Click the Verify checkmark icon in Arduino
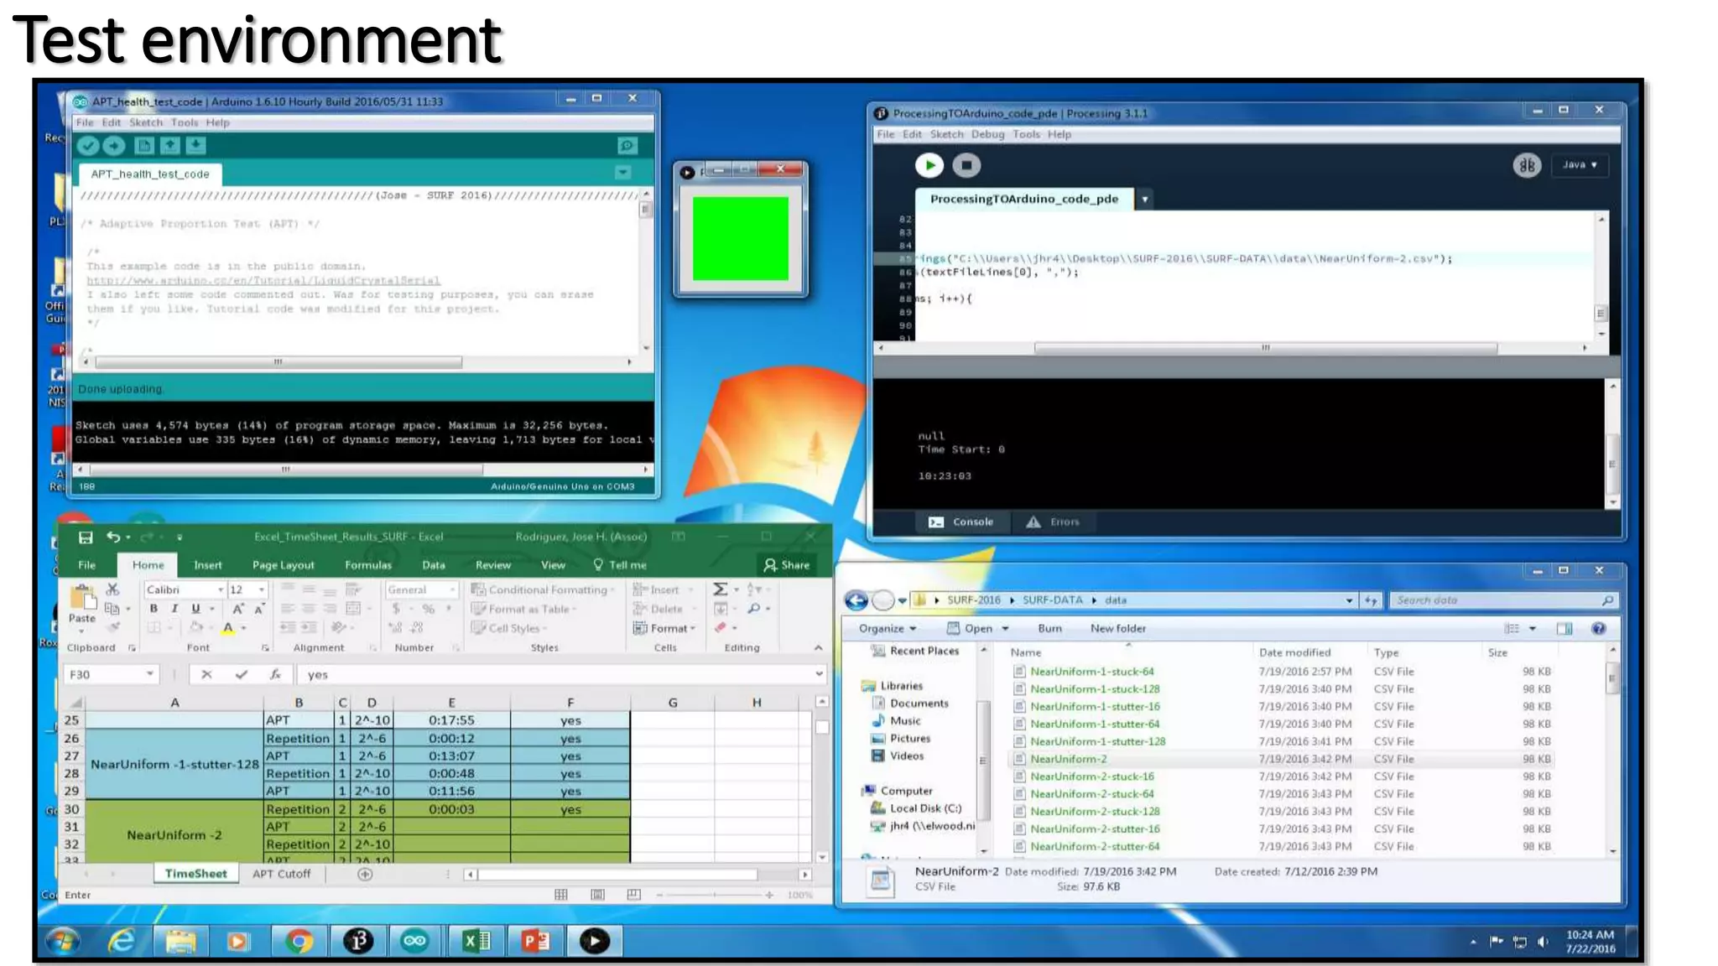The image size is (1718, 966). [x=88, y=146]
